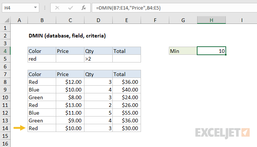Click criteria header 'Qty' in row 4
257x147 pixels.
click(98, 51)
